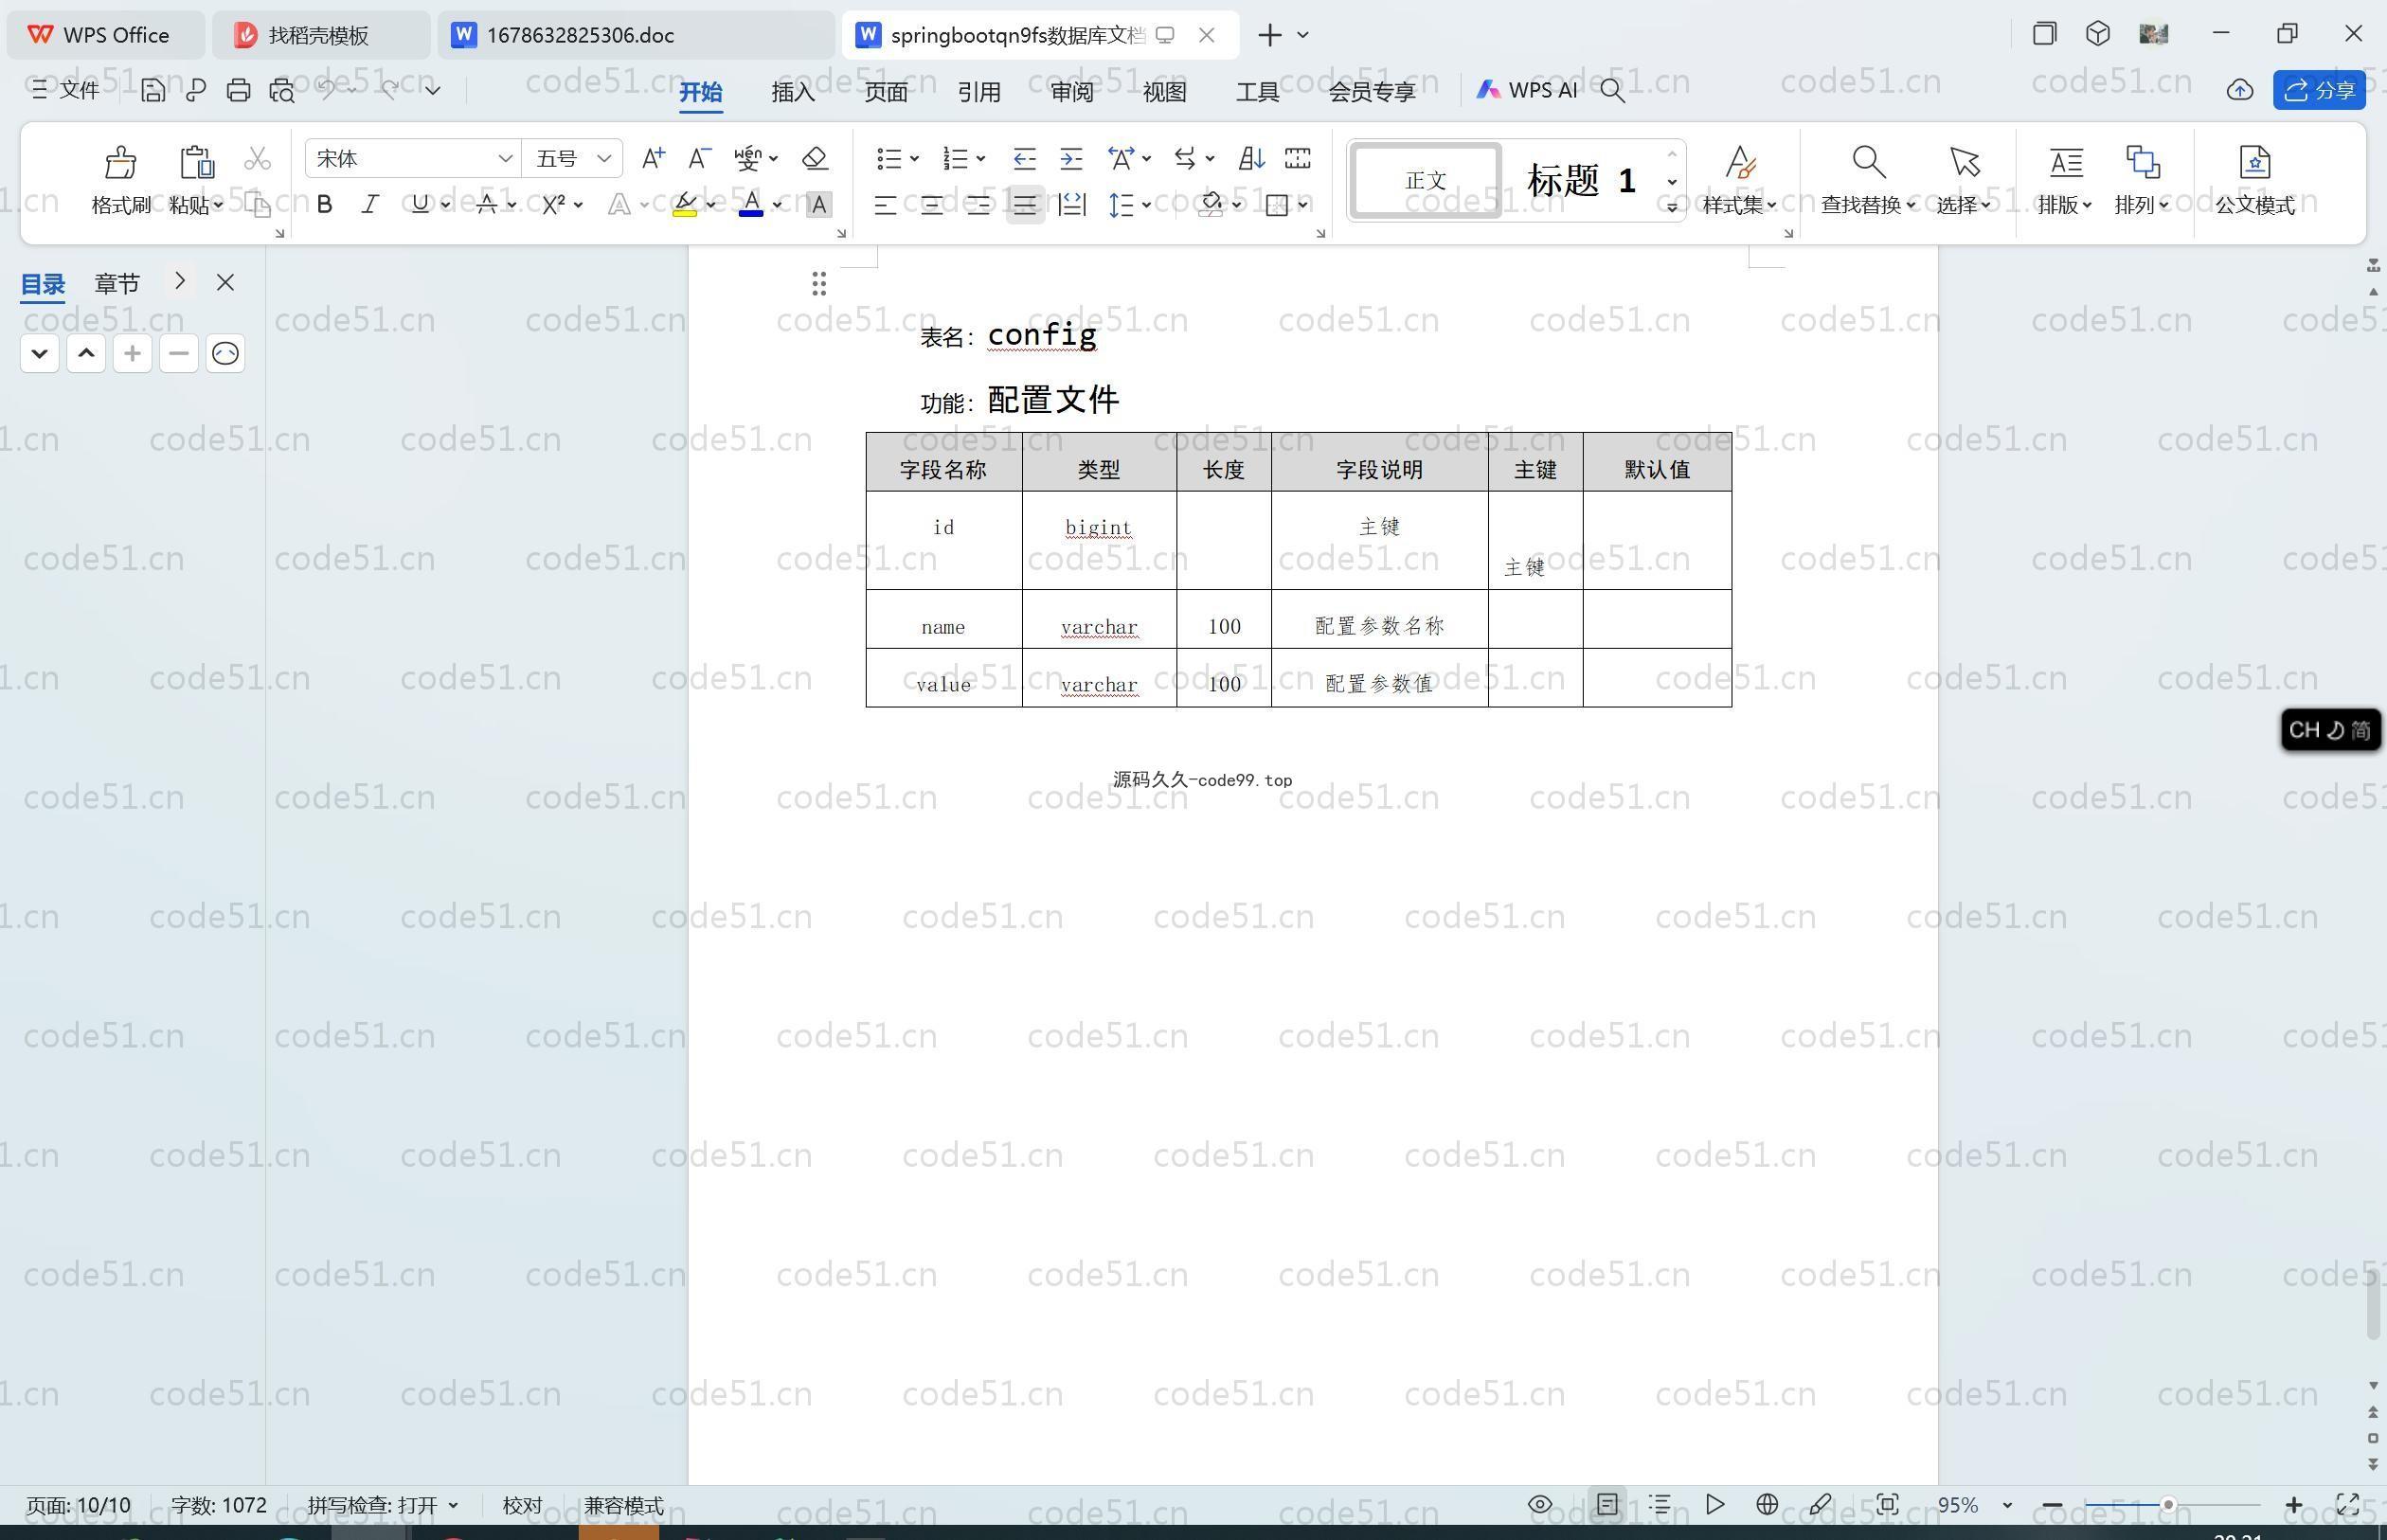Click the Print icon in quick toolbar

click(238, 90)
